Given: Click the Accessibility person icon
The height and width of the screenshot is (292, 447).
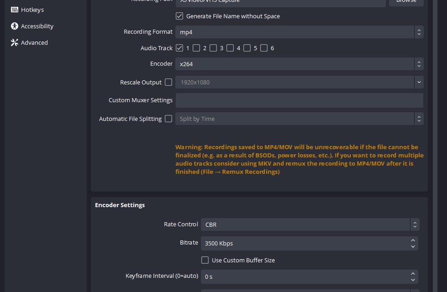Looking at the screenshot, I should pos(15,26).
